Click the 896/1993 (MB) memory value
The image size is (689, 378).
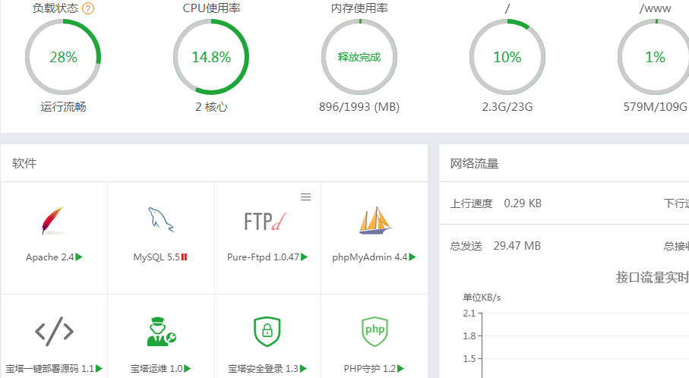pyautogui.click(x=359, y=107)
